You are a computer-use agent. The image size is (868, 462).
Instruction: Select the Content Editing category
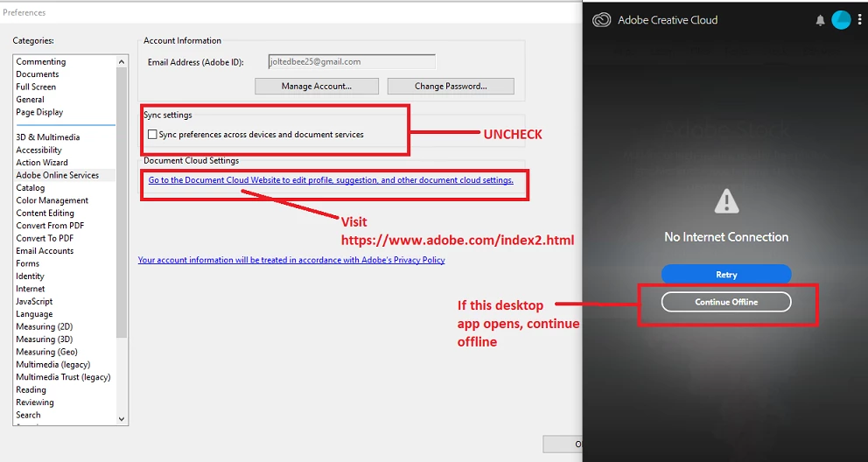point(45,213)
